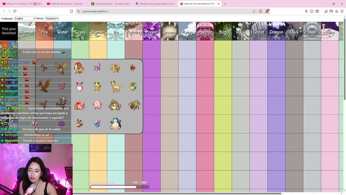Pick Kangaskhan from the popup
346x195 pixels.
point(115,105)
